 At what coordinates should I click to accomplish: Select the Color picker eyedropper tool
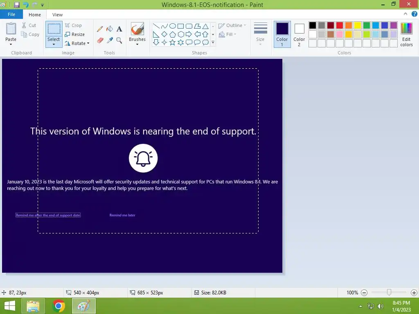110,40
